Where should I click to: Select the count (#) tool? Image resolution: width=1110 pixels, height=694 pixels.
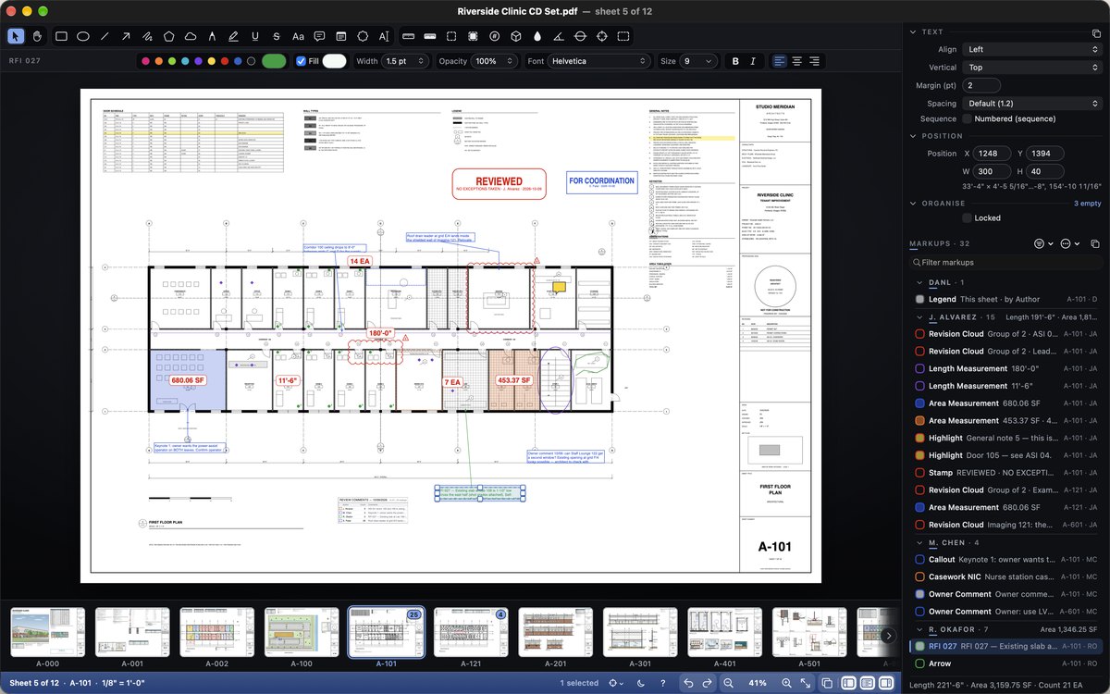(x=494, y=36)
